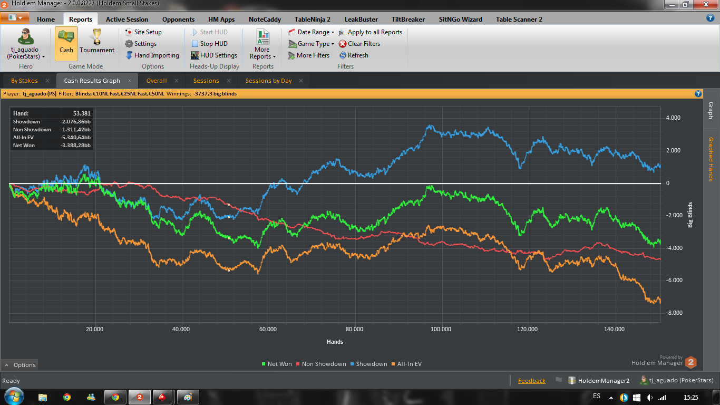Open the Active Session tab
Screen dimensions: 720x405
point(127,19)
